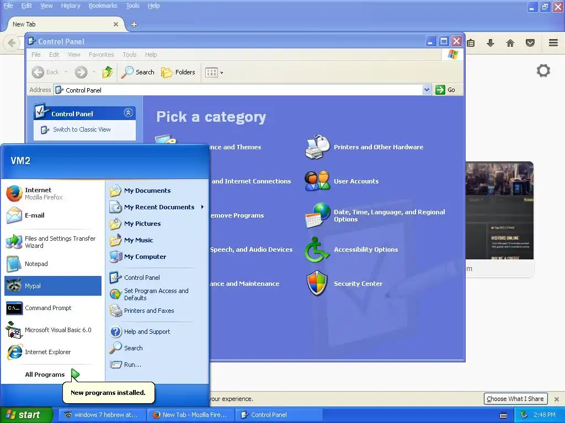Open Firefox home page icon

[510, 43]
